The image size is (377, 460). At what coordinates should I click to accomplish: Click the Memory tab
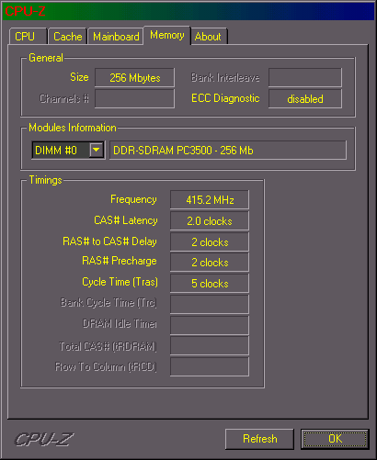[167, 35]
